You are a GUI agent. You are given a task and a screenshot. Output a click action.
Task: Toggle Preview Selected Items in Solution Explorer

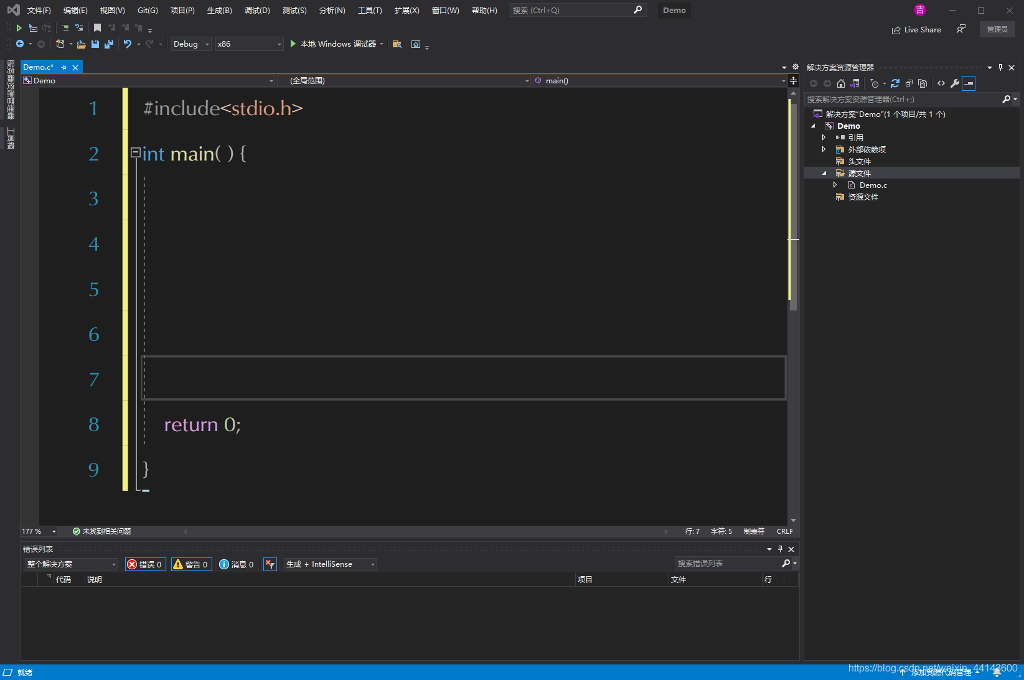pyautogui.click(x=969, y=83)
